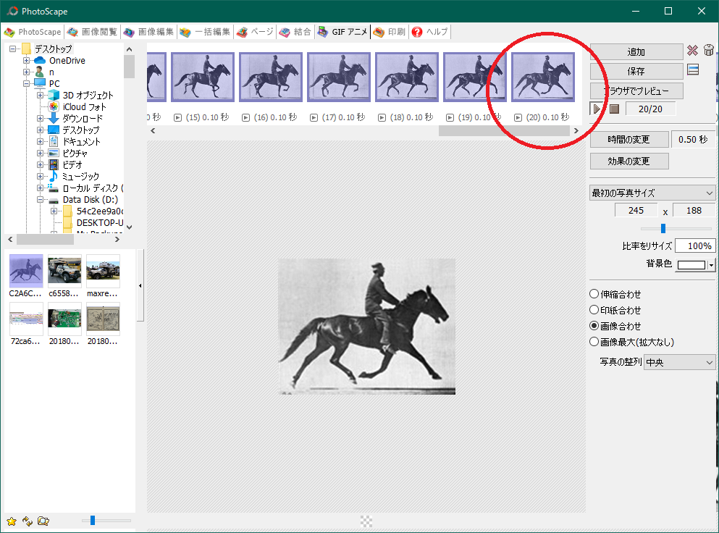Click frame strip scroll-right arrow
Screen dimensions: 719x533
(576, 131)
